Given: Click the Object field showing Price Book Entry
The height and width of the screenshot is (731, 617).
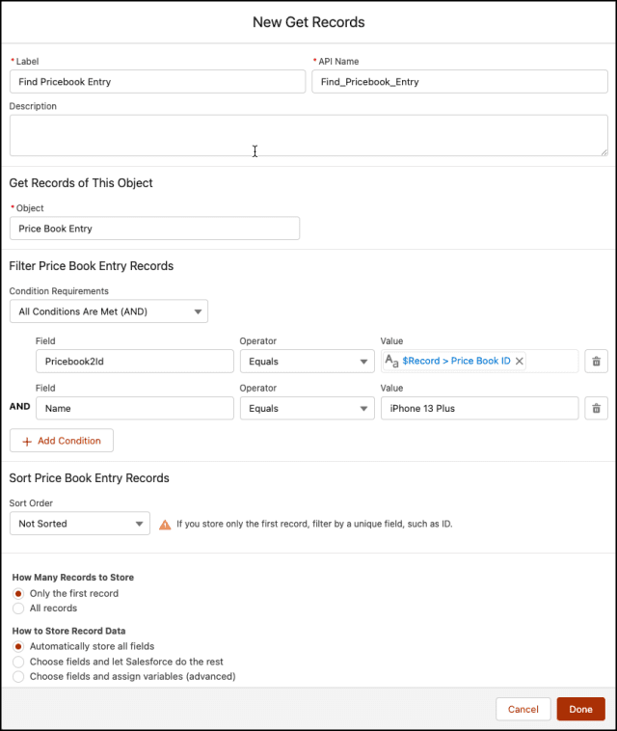Looking at the screenshot, I should coord(154,229).
